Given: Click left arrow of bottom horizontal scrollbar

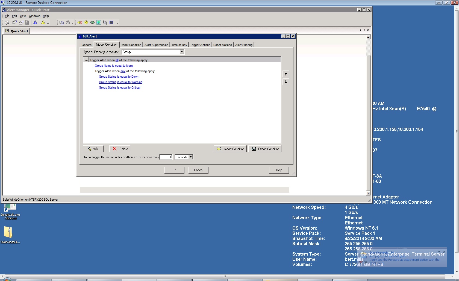Looking at the screenshot, I should (2, 276).
